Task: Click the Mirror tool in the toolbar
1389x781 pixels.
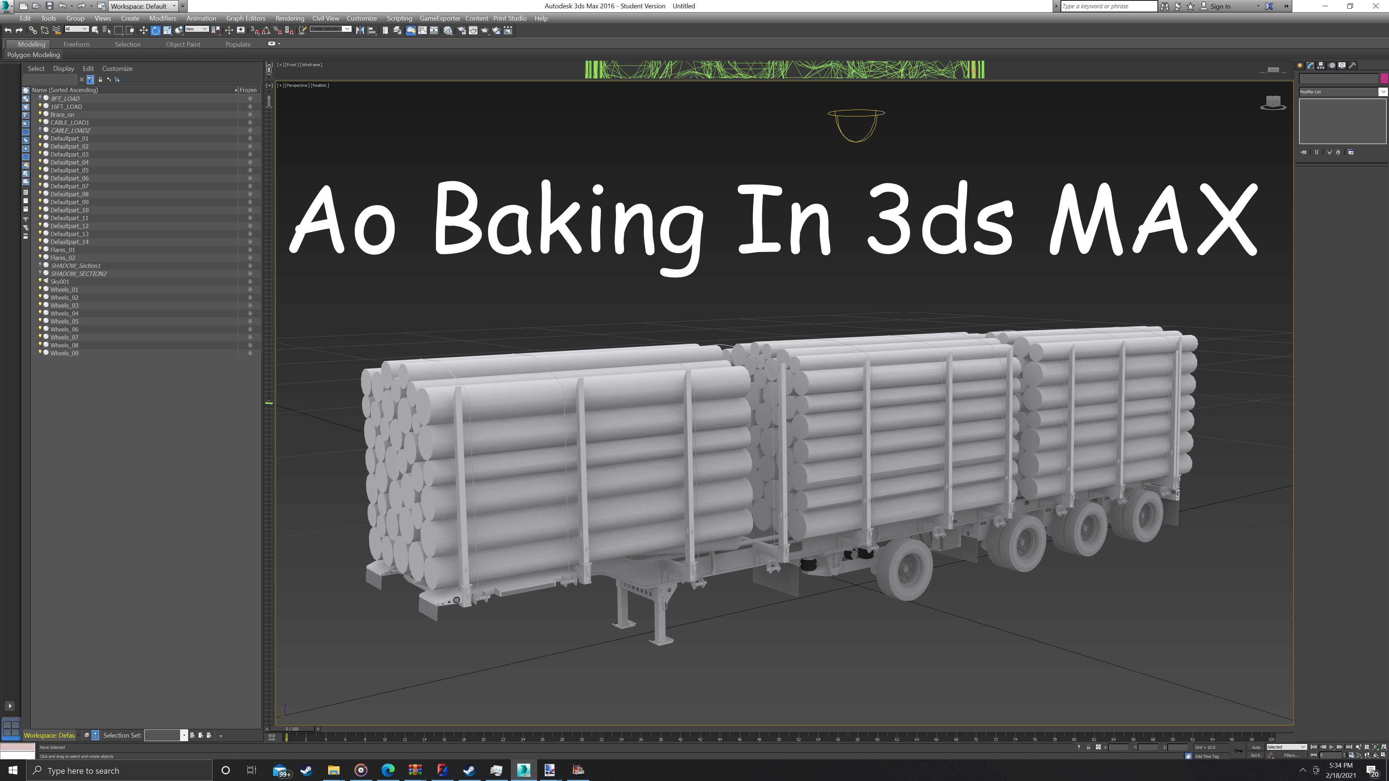Action: click(x=360, y=30)
